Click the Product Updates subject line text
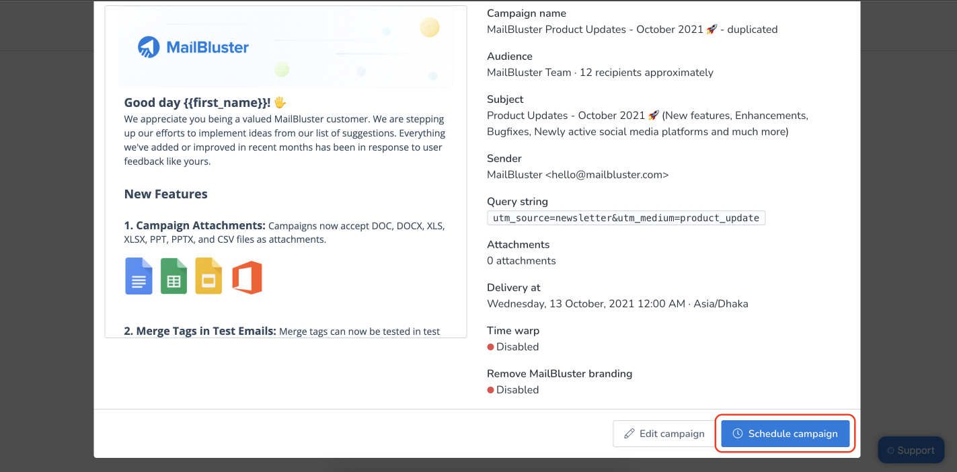 [648, 124]
